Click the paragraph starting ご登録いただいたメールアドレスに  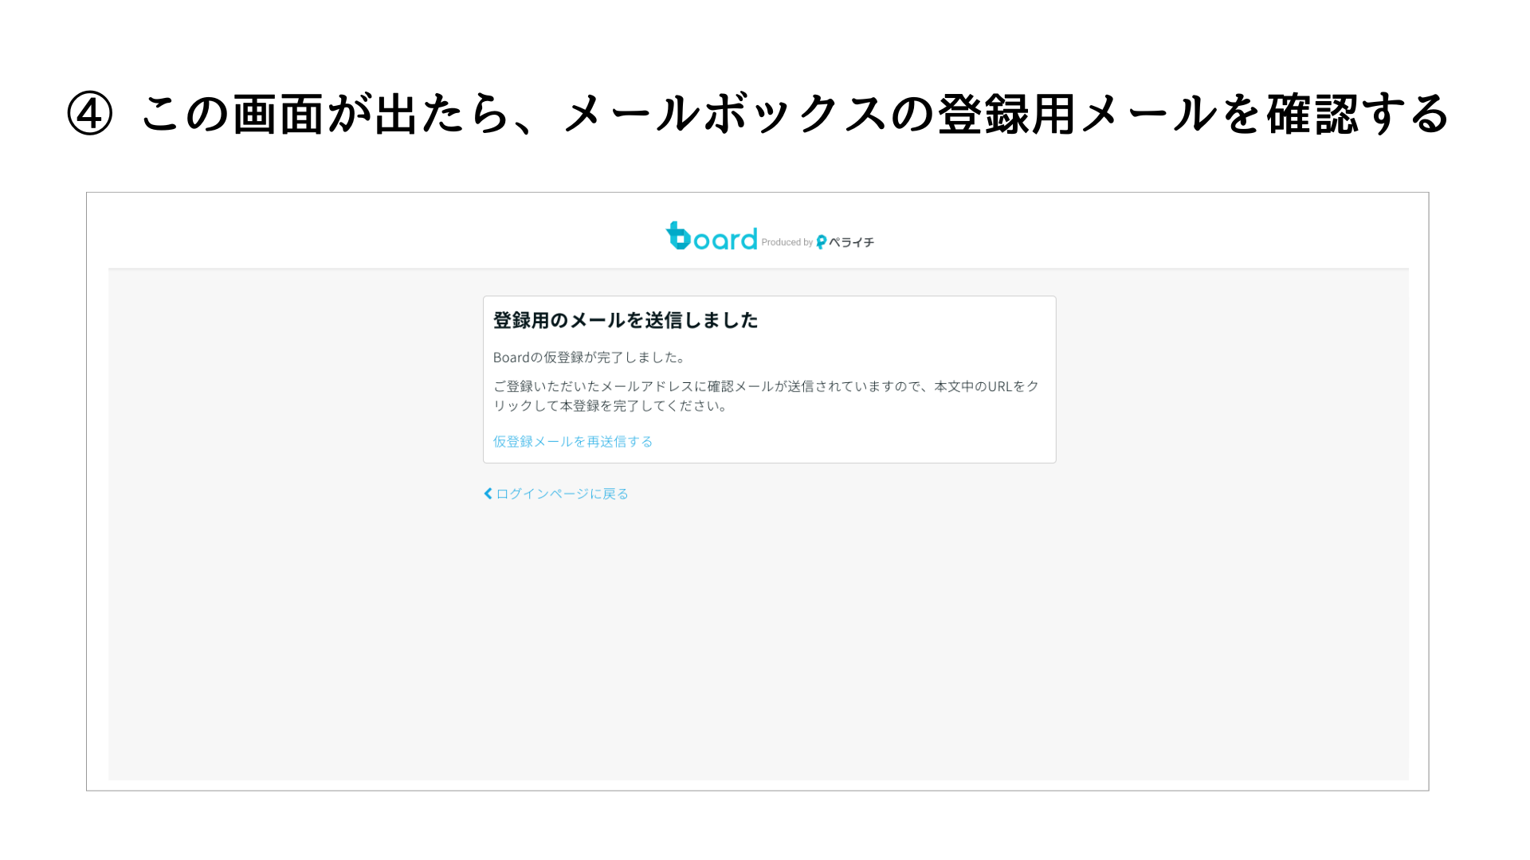[x=766, y=396]
